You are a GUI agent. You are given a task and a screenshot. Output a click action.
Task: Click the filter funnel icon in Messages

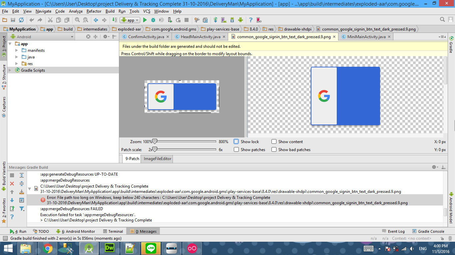pyautogui.click(x=22, y=209)
